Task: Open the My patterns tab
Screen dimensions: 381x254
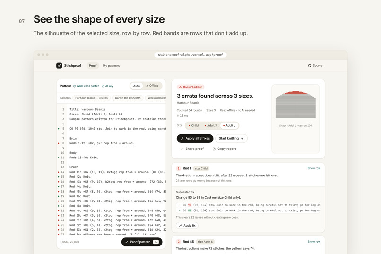Action: [111, 66]
